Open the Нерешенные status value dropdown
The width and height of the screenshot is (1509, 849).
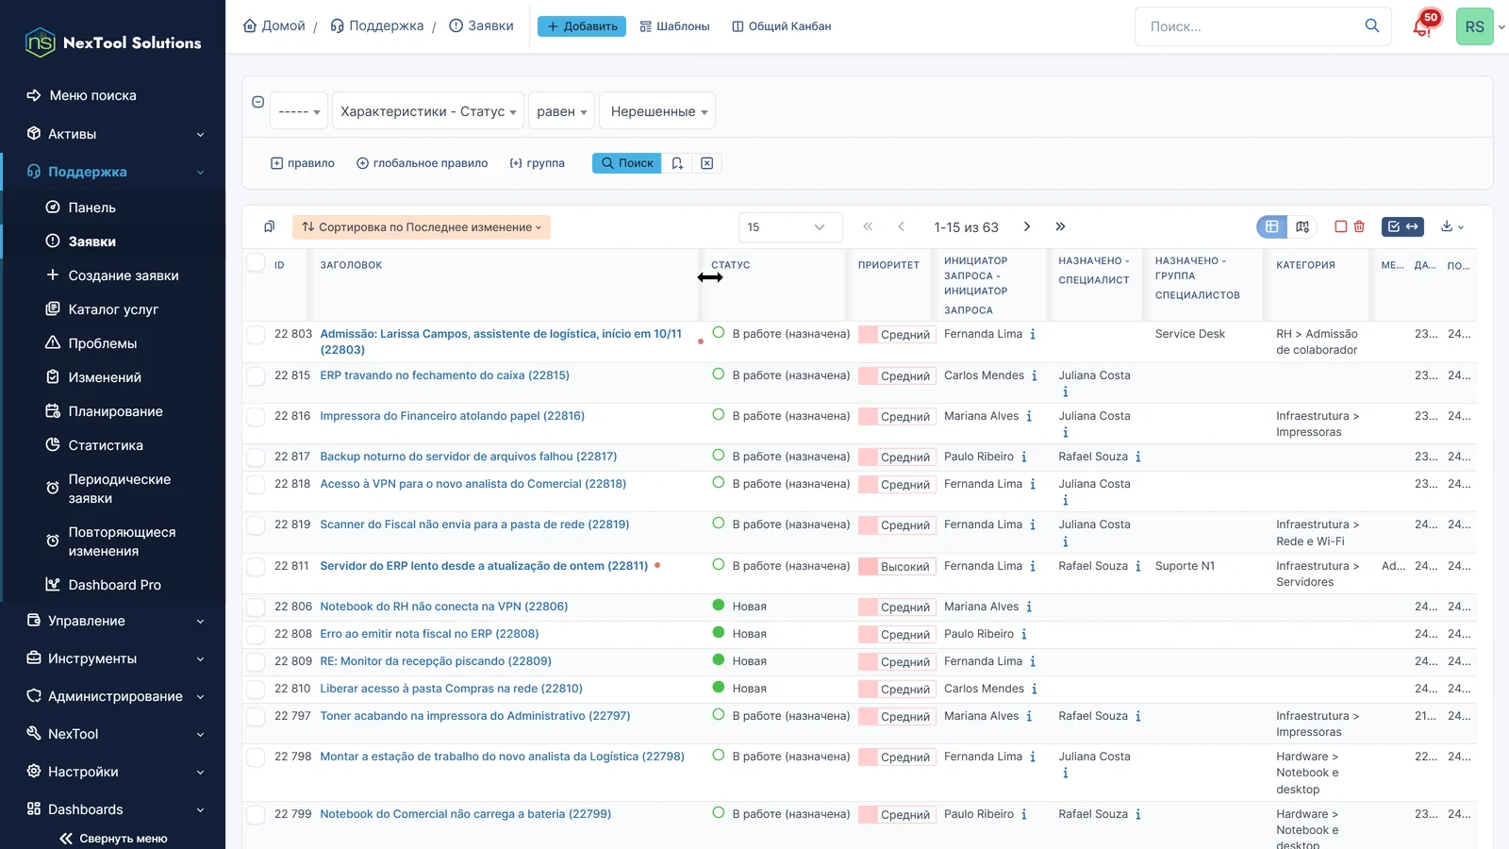657,111
